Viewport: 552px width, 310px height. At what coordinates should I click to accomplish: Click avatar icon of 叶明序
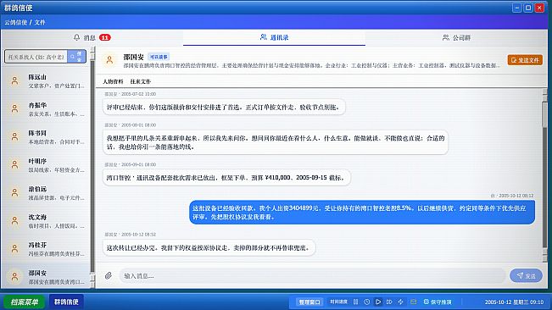14,165
